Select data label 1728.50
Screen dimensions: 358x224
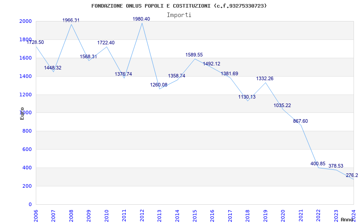pyautogui.click(x=35, y=42)
